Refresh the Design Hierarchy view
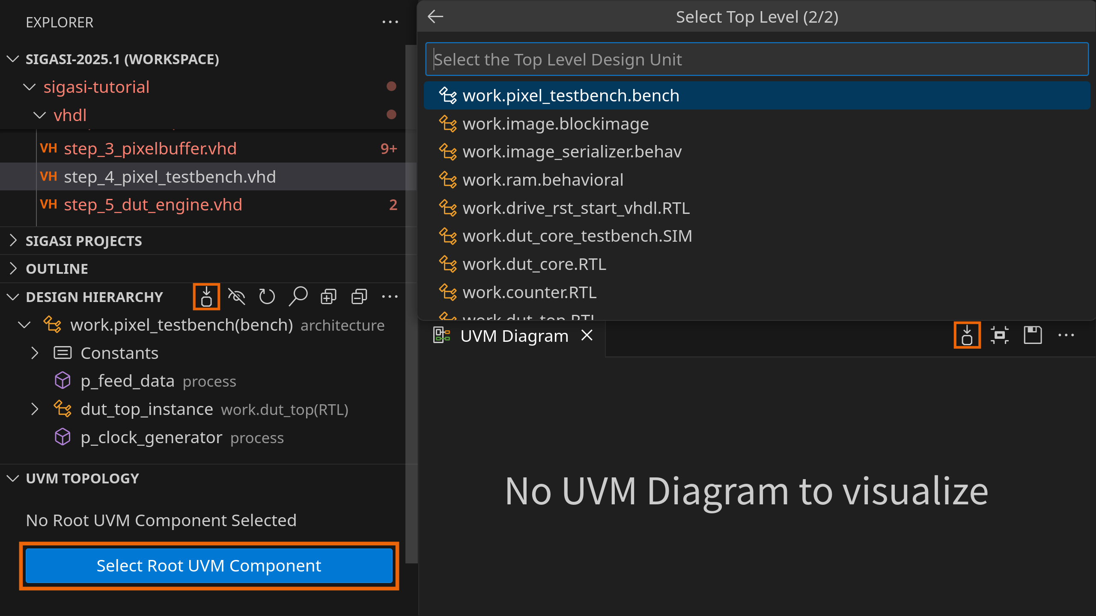 (x=267, y=296)
